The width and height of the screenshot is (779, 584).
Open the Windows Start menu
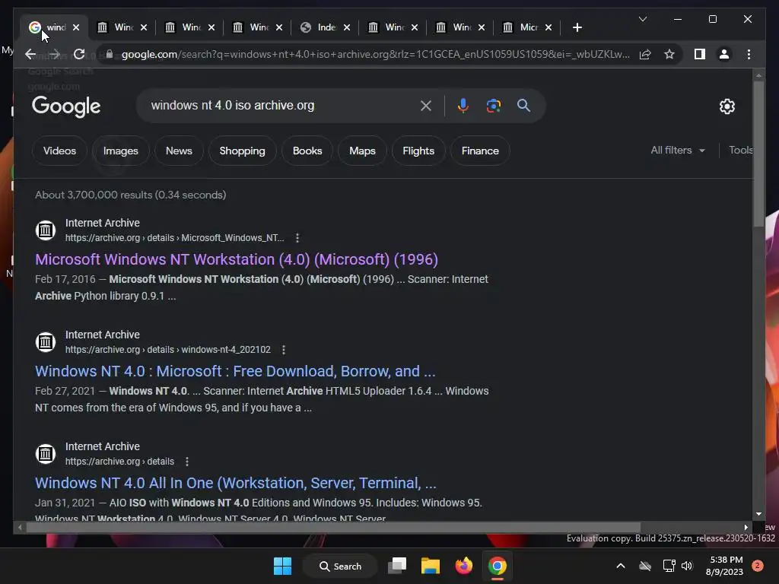(283, 566)
